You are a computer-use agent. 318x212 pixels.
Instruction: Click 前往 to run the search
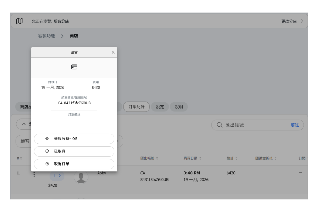(x=295, y=125)
